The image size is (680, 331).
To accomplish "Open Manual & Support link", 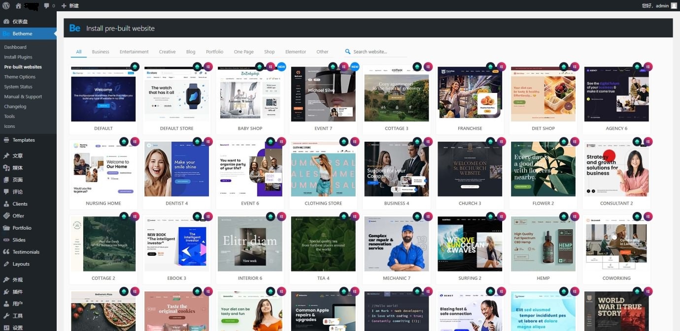I will point(23,97).
